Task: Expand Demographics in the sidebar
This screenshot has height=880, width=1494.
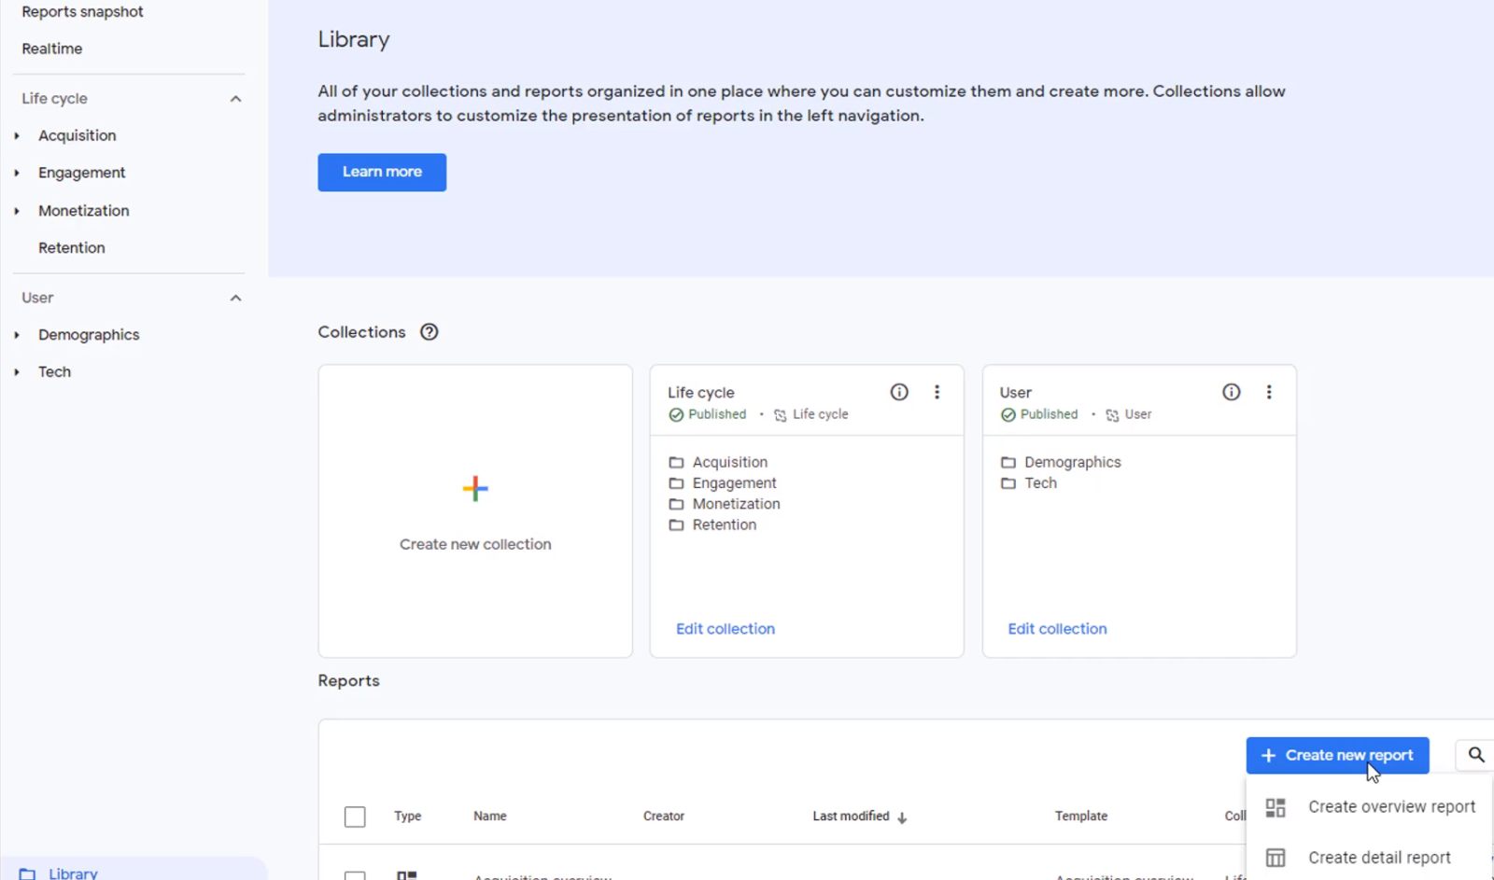Action: tap(17, 334)
